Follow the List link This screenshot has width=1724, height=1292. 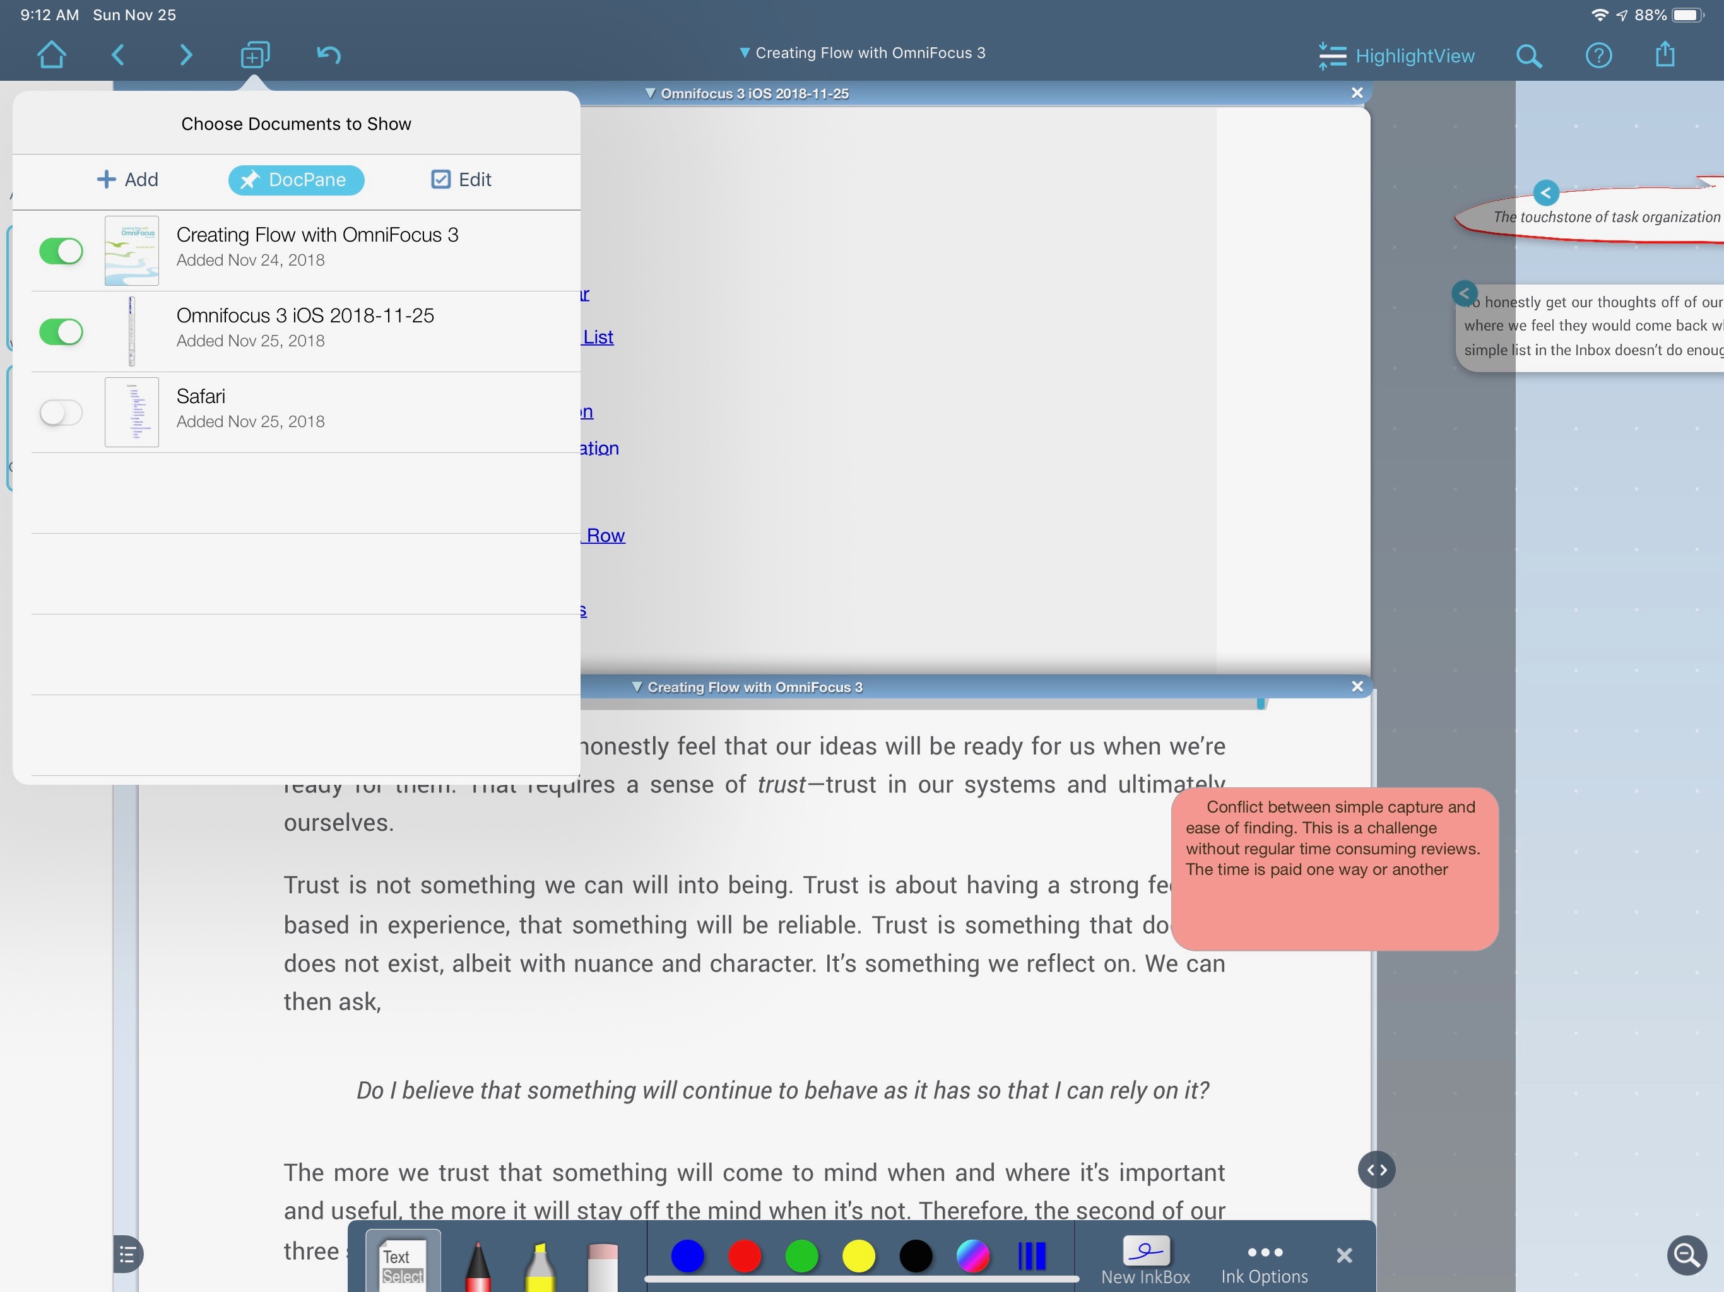(598, 338)
